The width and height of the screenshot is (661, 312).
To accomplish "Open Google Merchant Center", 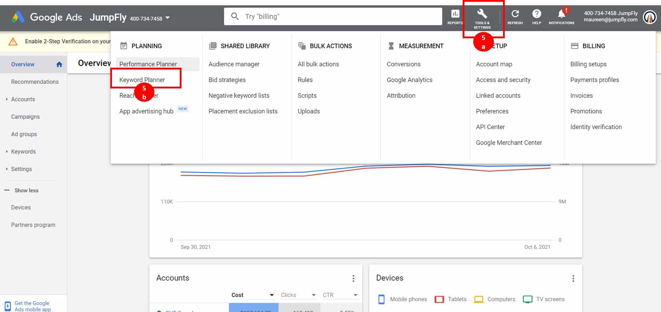I will coord(509,143).
